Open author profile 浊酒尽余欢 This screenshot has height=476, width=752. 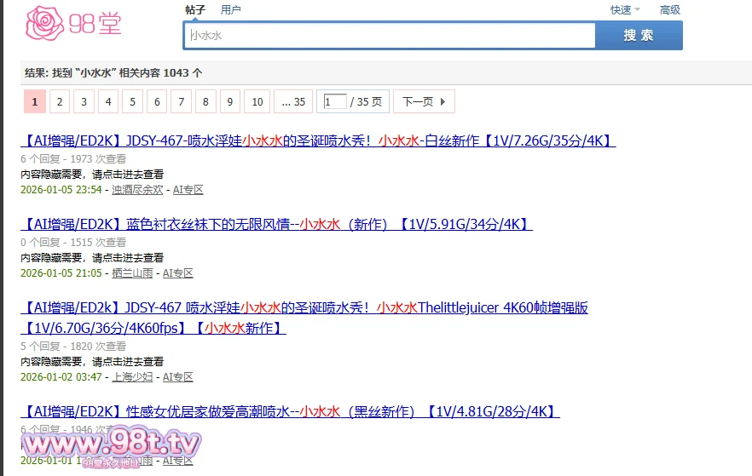pos(137,190)
